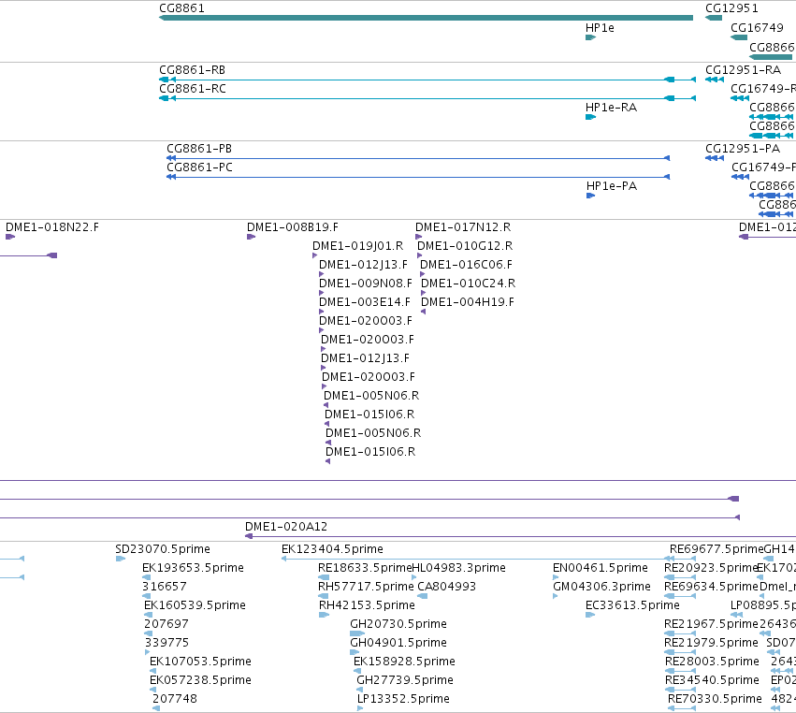Screen dimensions: 796x713
Task: Click the RE21967.5prime EST
Action: [x=680, y=633]
